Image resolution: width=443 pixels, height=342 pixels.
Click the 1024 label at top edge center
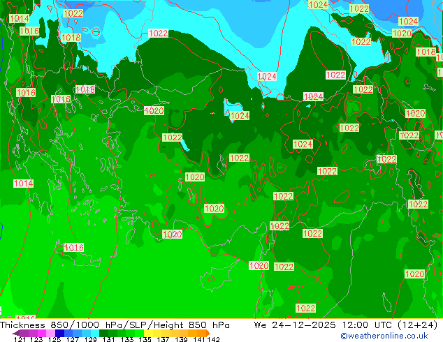coord(318,5)
